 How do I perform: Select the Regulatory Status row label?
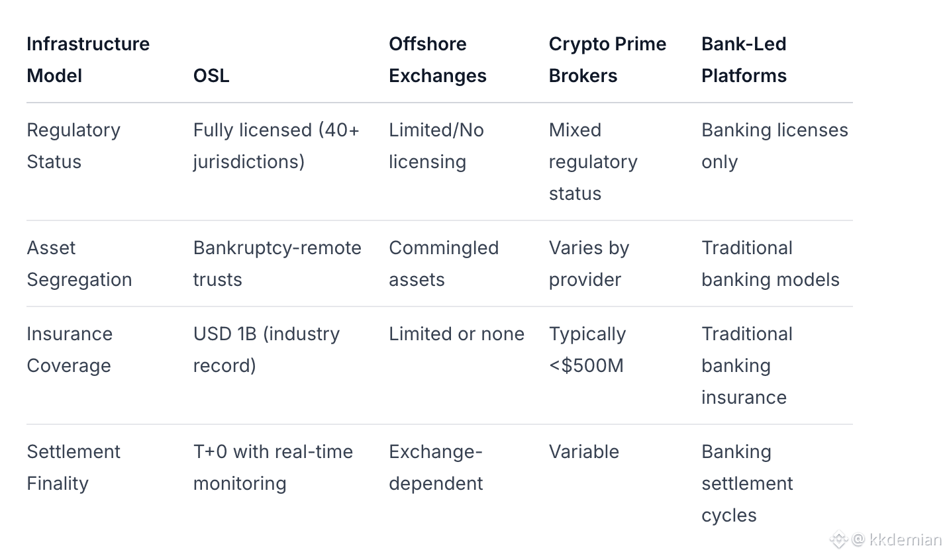click(x=74, y=146)
